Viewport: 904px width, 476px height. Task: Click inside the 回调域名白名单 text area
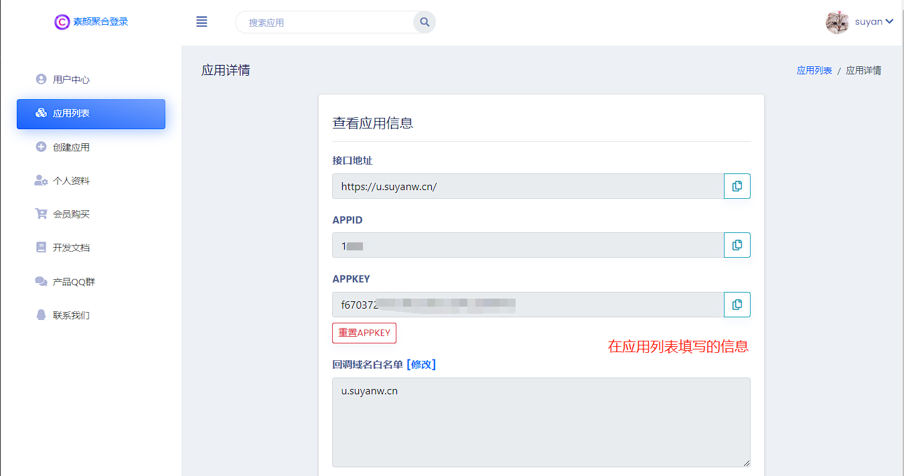click(541, 422)
